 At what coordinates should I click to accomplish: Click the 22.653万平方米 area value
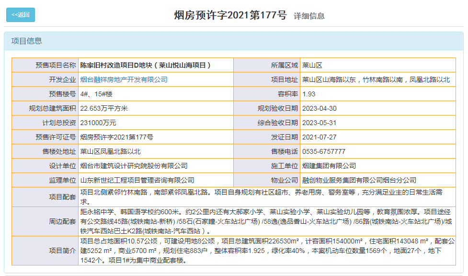(104, 108)
